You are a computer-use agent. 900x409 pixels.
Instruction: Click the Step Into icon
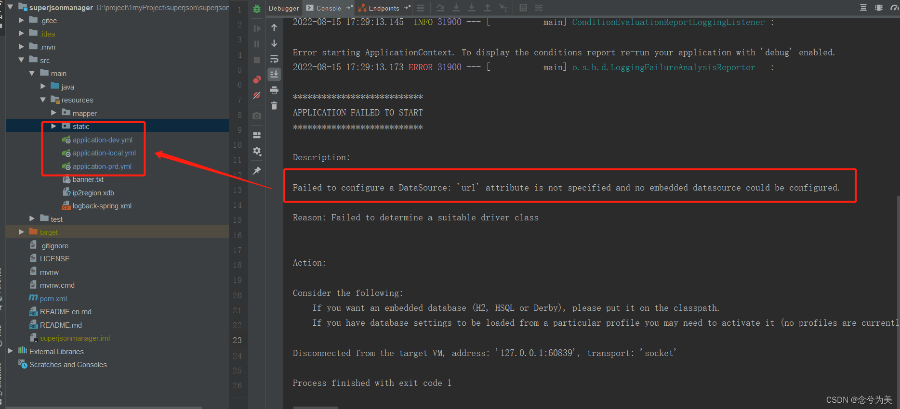(456, 8)
